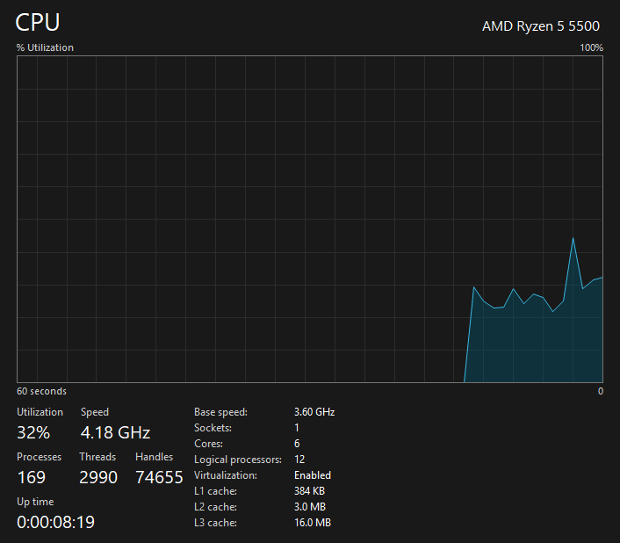Click the Utilization stat label
Screen dimensions: 620x543
[x=40, y=412]
